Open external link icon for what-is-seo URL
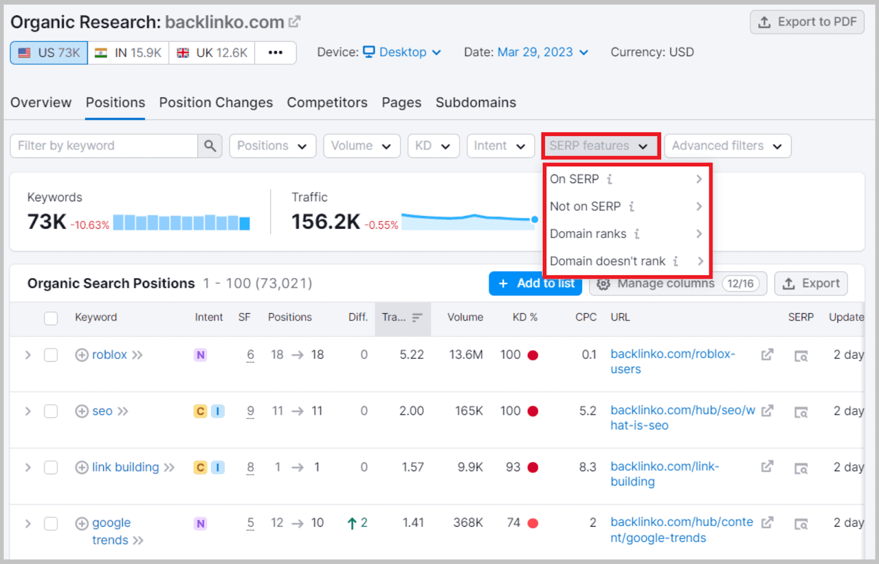Viewport: 879px width, 564px height. (x=767, y=411)
